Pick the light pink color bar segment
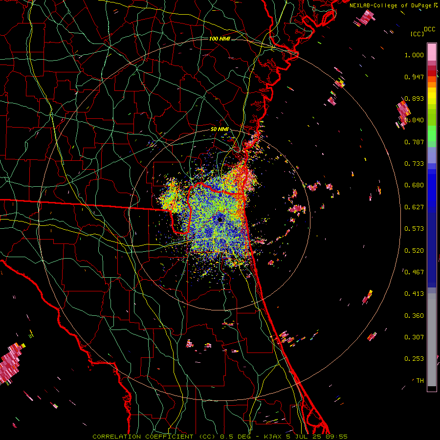440x440 pixels. click(432, 52)
